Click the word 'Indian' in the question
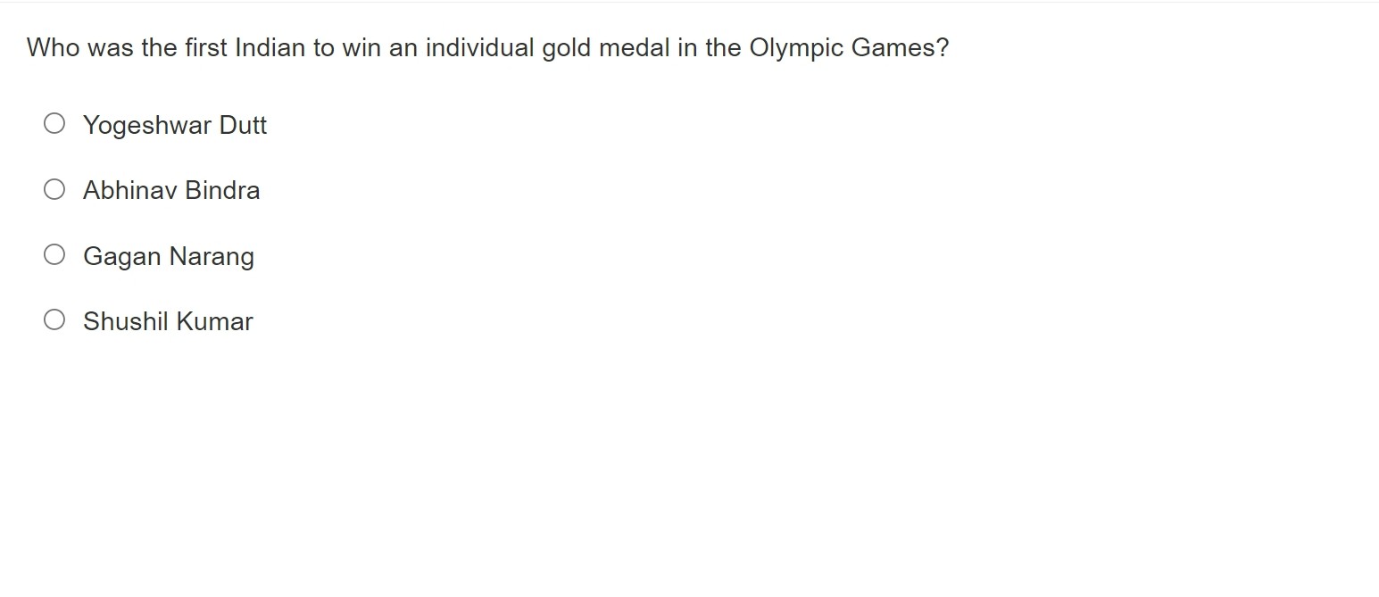The image size is (1379, 597). click(x=270, y=47)
